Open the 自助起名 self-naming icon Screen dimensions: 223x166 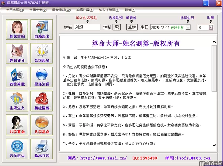pos(42,30)
